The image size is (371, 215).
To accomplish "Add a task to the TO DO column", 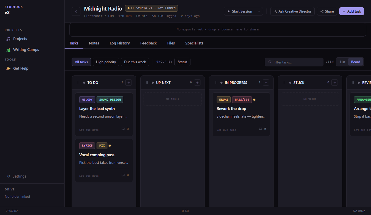I will pos(129,83).
